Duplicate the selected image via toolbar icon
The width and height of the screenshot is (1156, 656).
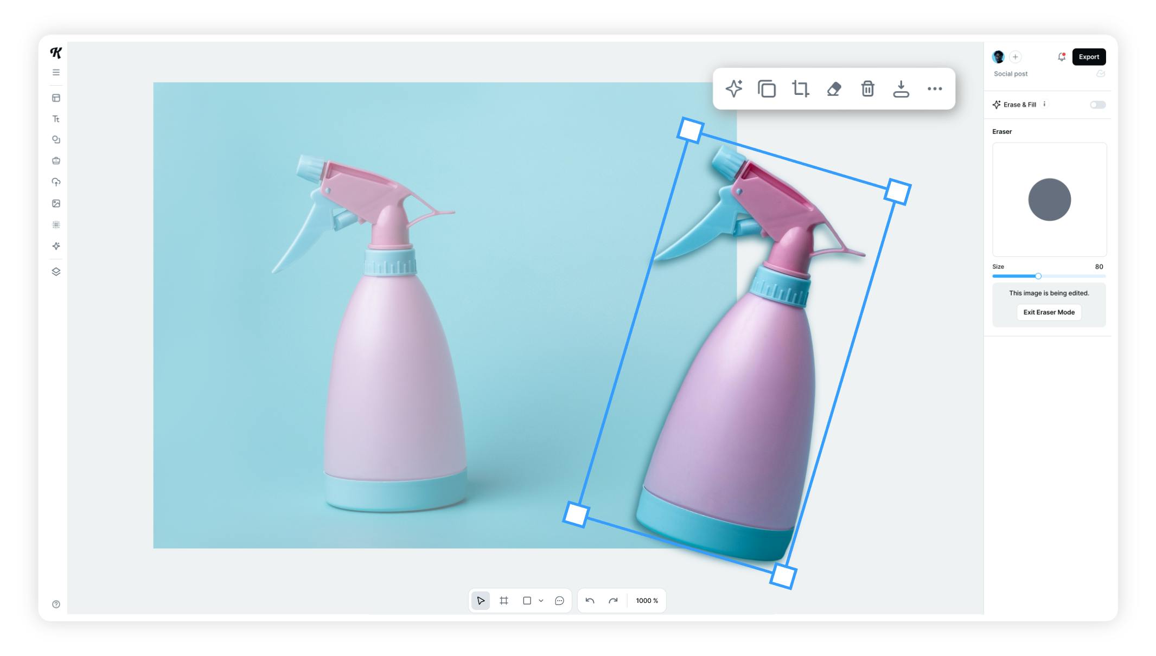pos(767,88)
